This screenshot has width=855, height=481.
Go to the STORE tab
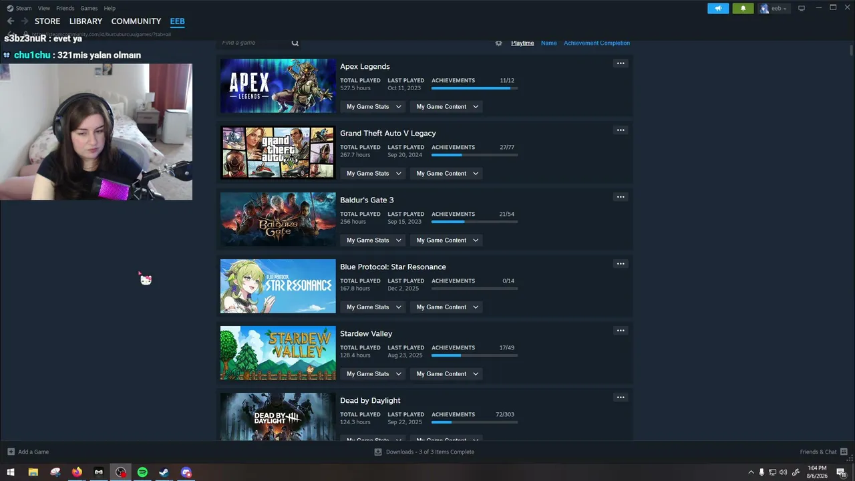pyautogui.click(x=47, y=21)
